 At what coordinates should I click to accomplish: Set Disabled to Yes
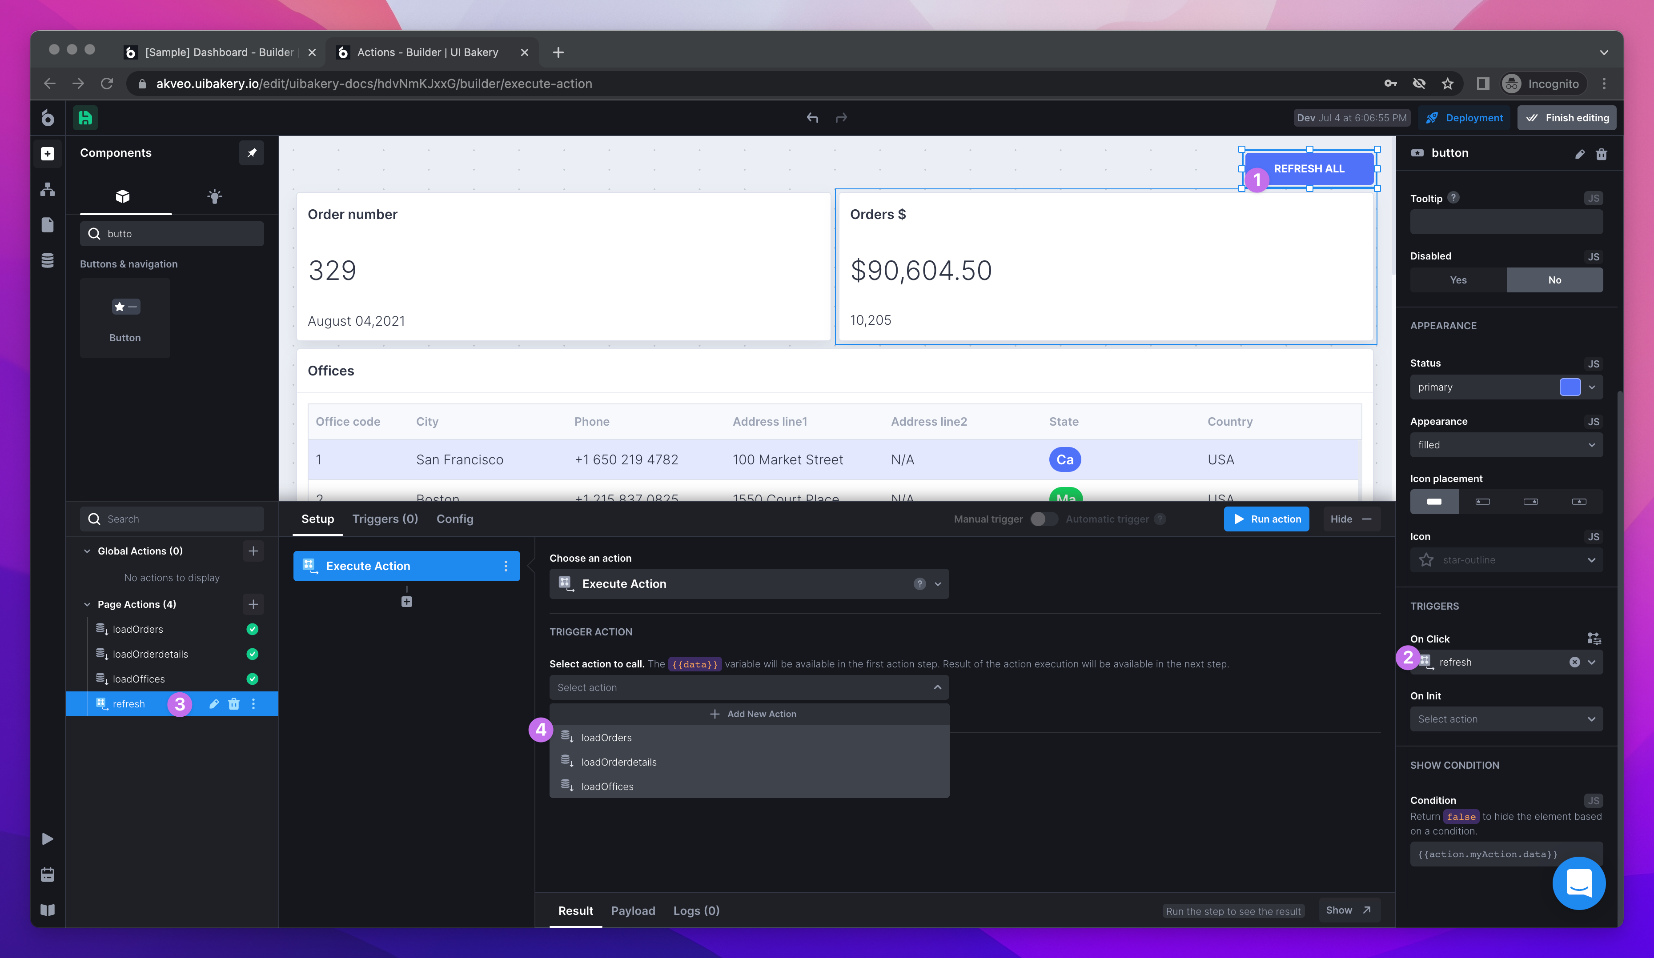(1458, 280)
